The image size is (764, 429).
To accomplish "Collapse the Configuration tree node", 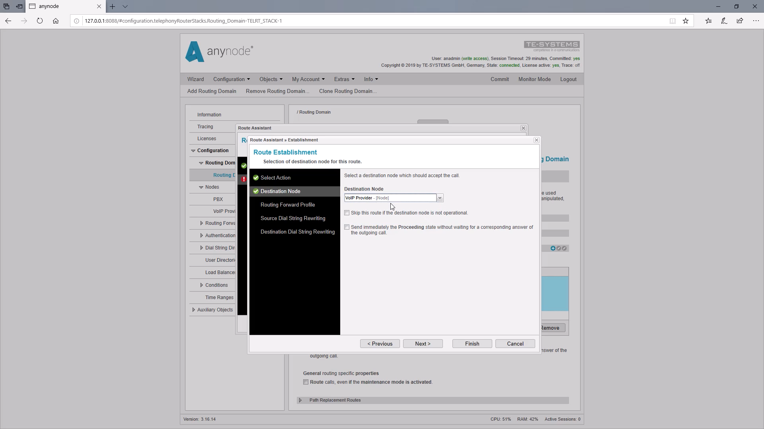I will tap(193, 151).
